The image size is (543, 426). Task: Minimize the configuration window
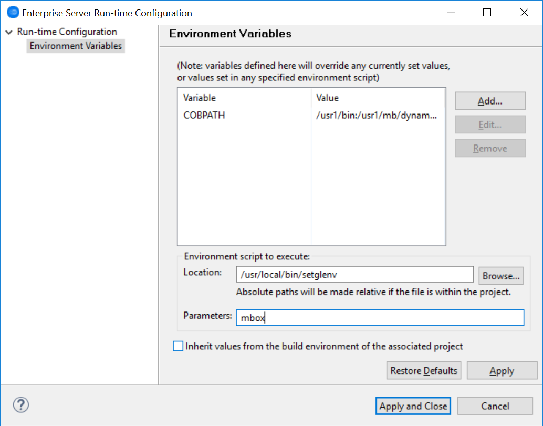point(450,13)
